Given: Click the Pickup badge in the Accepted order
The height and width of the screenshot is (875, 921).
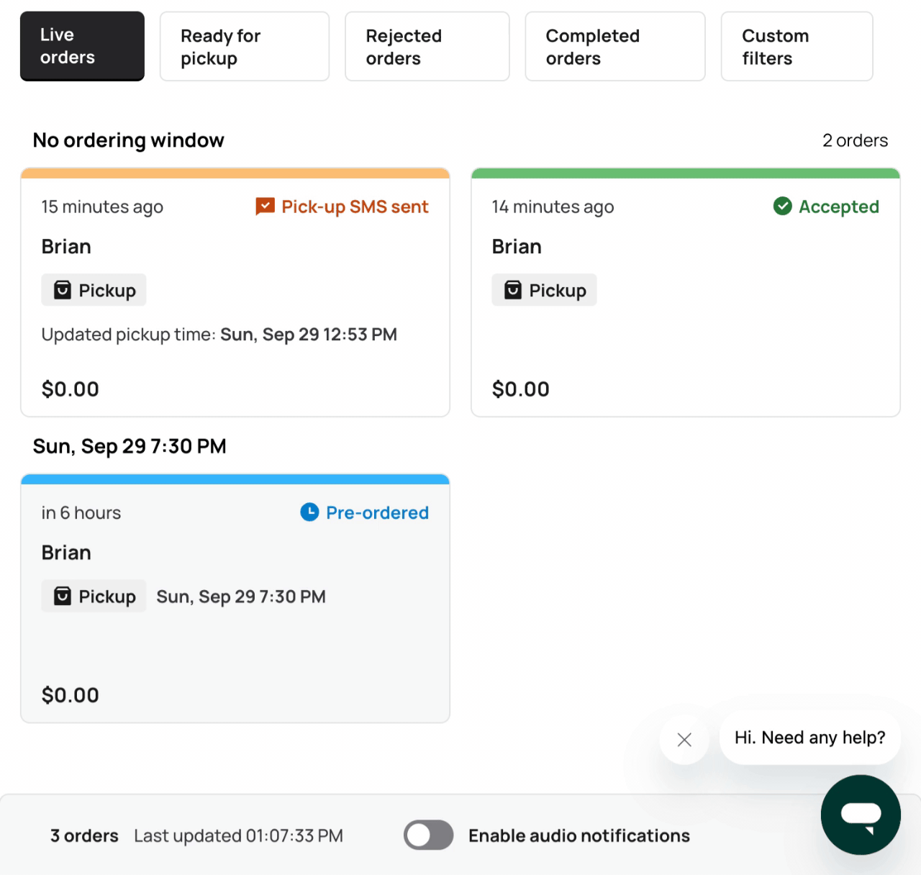Looking at the screenshot, I should tap(544, 290).
